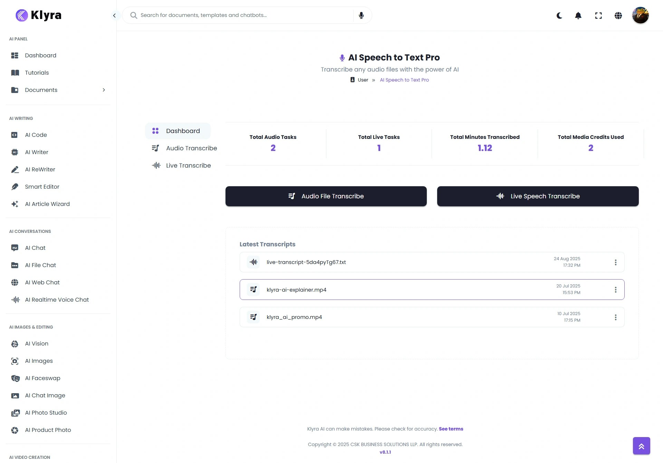
Task: Select the AI Code tool in the sidebar
Action: [36, 135]
